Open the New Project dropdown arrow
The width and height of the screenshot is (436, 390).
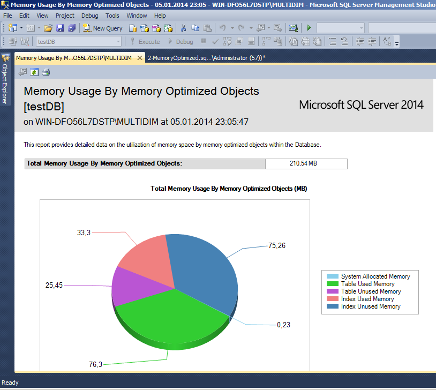(x=21, y=28)
